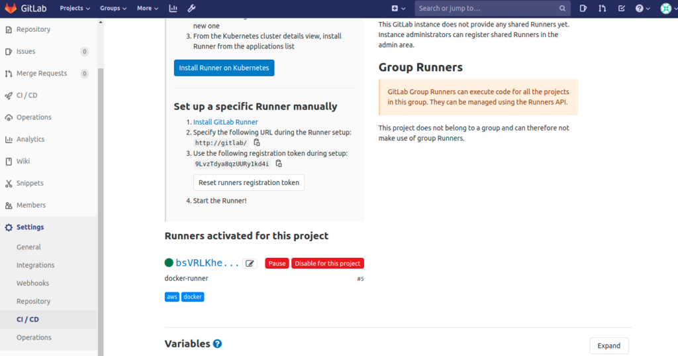678x356 pixels.
Task: Click the Members sidebar icon
Action: (9, 206)
